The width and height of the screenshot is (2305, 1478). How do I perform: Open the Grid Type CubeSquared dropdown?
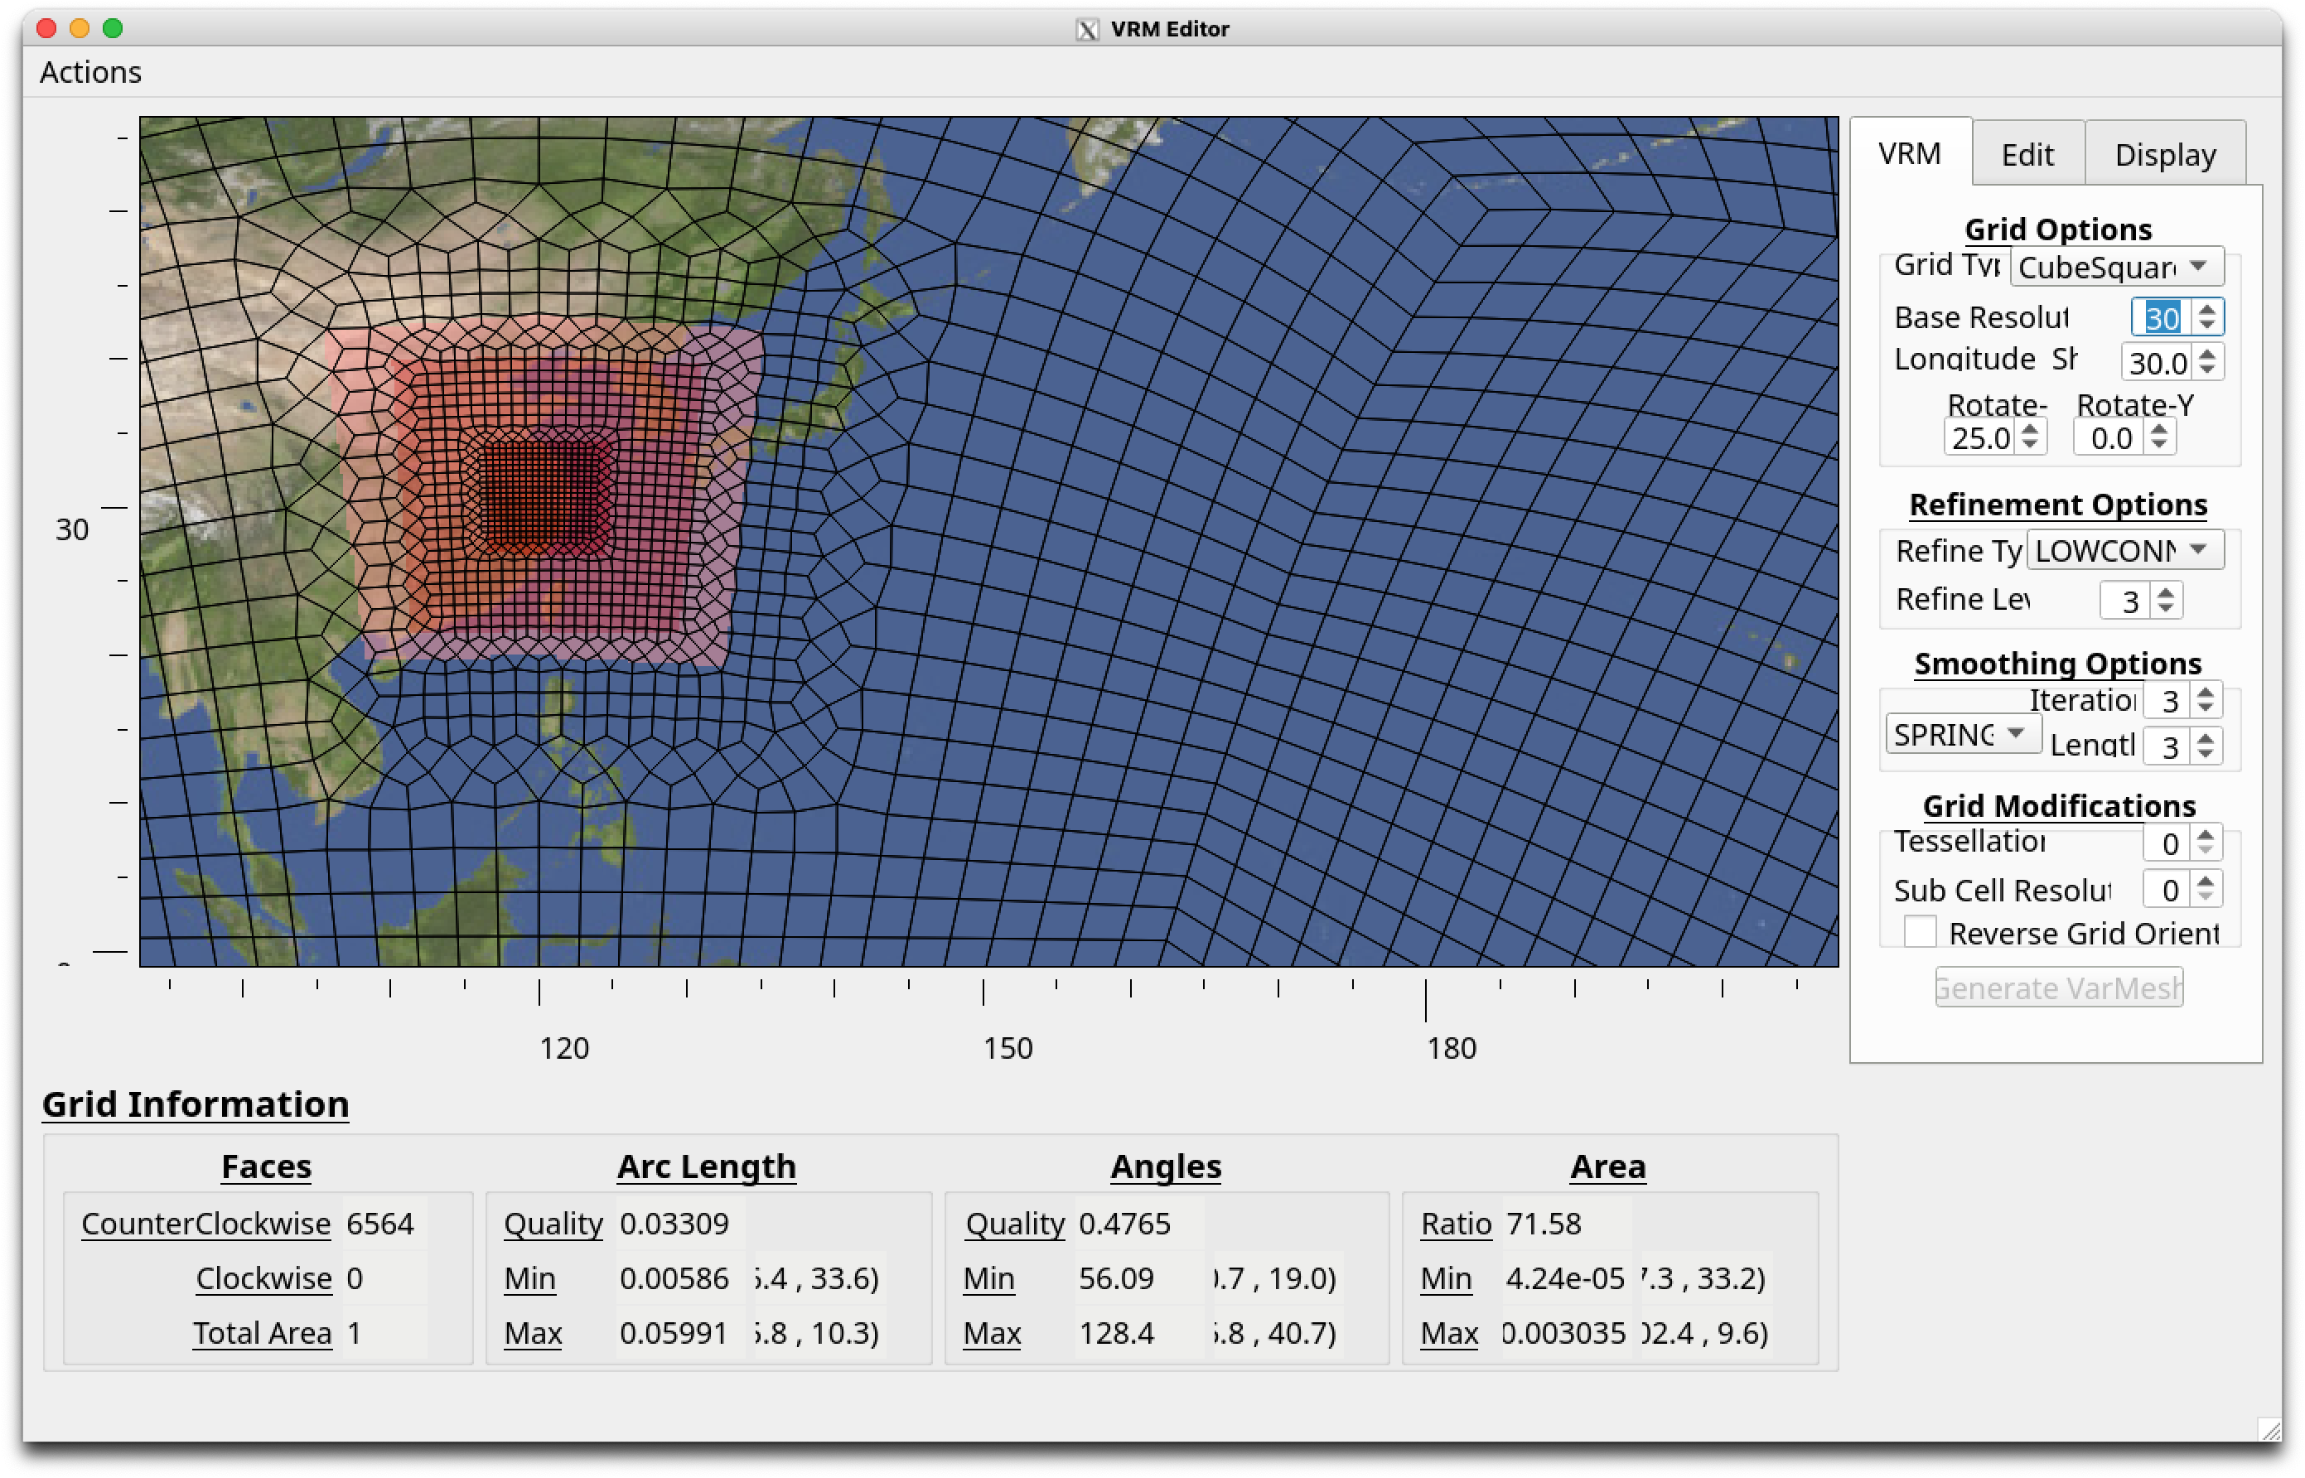click(x=2116, y=266)
